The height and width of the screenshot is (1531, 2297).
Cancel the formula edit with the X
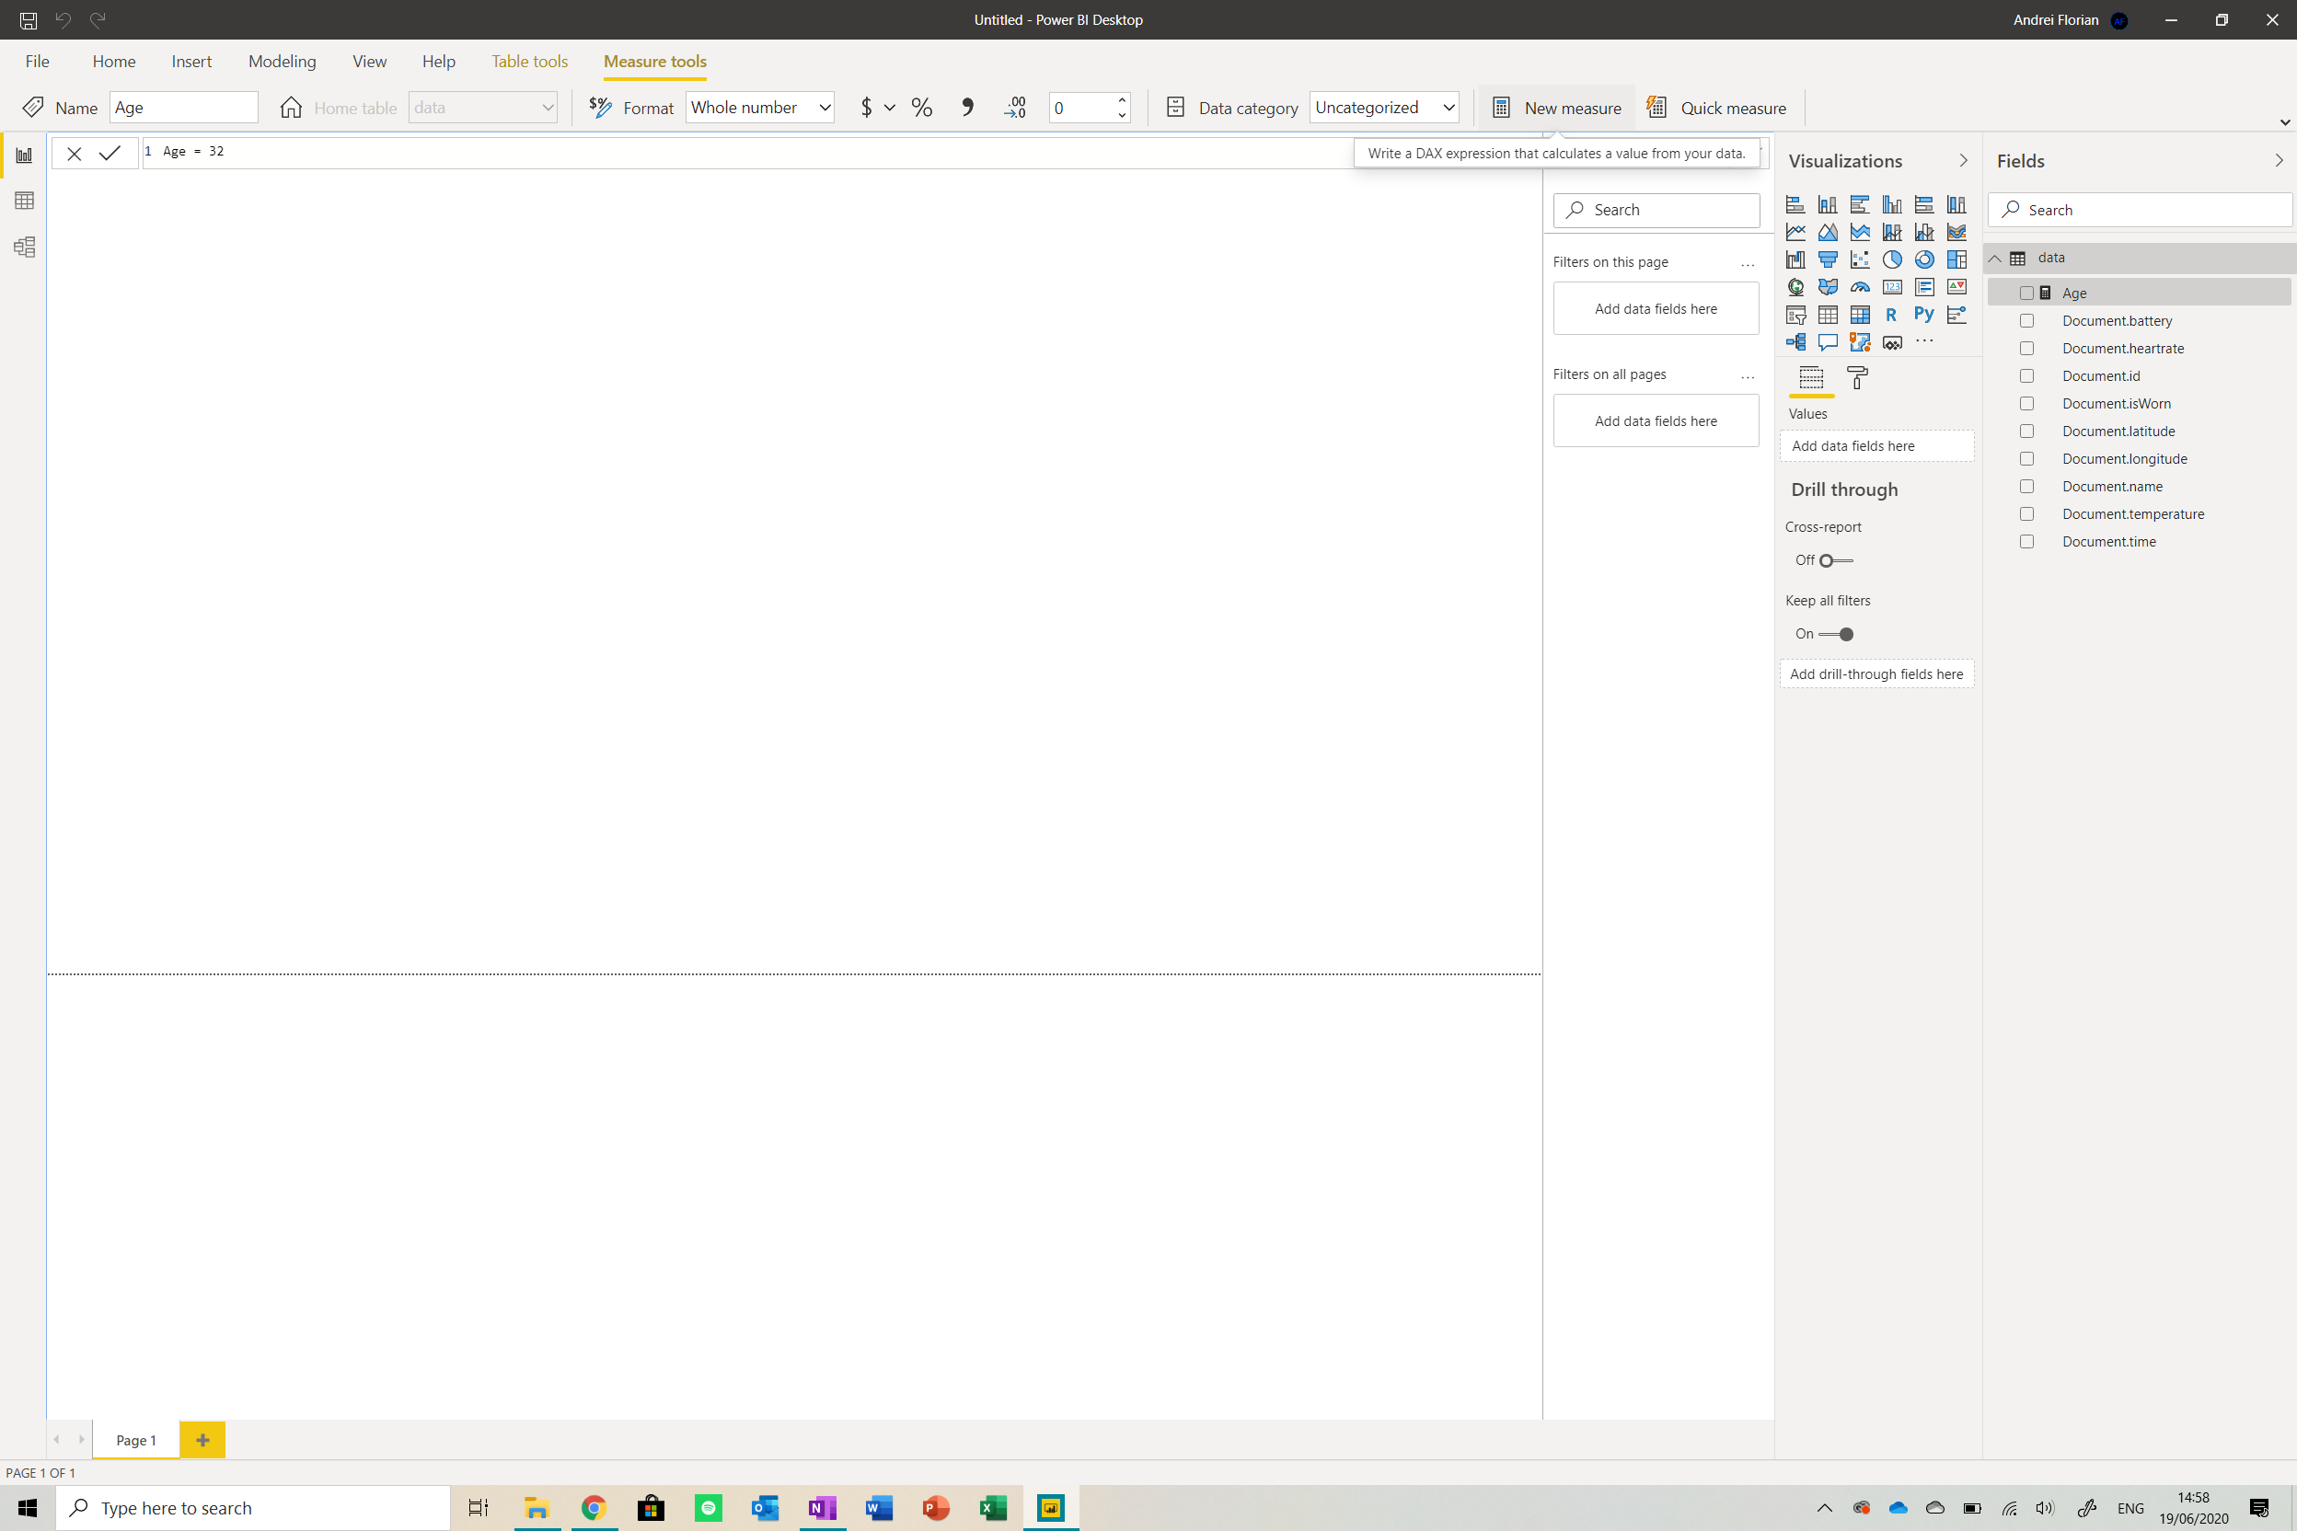coord(75,153)
